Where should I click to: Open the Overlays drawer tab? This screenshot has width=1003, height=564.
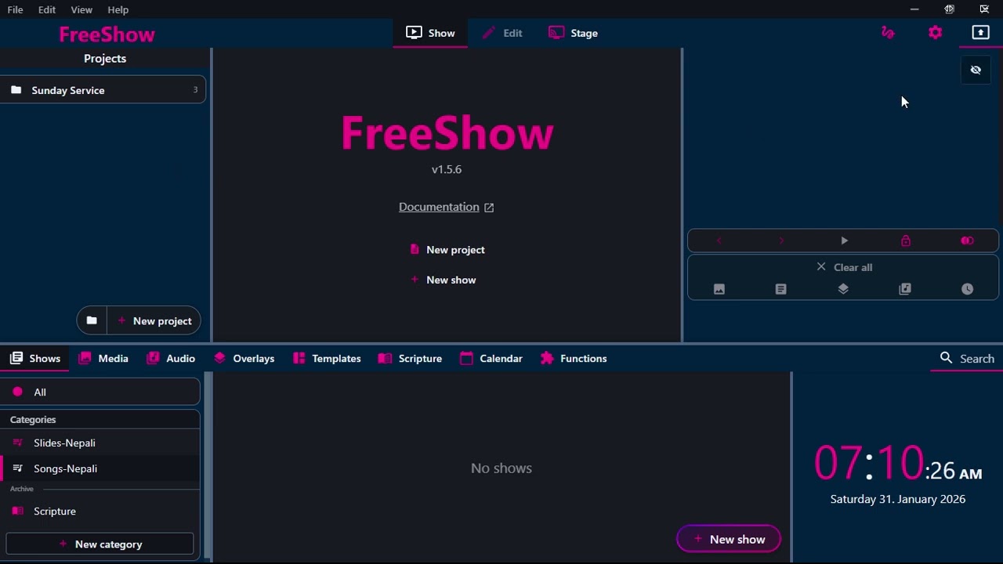pyautogui.click(x=244, y=358)
